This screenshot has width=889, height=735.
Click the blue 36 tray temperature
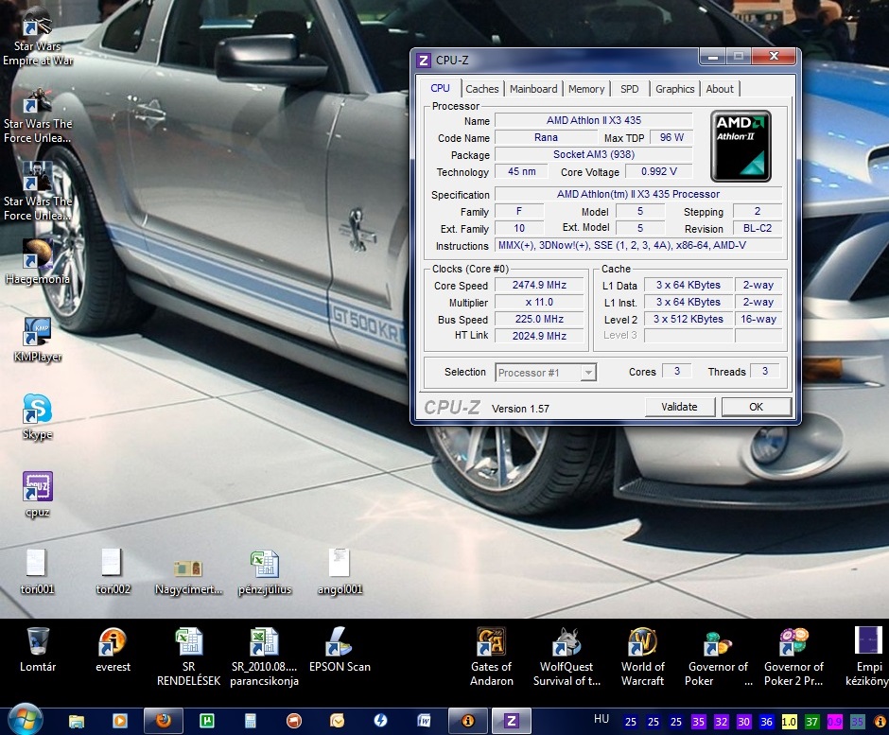click(x=766, y=722)
